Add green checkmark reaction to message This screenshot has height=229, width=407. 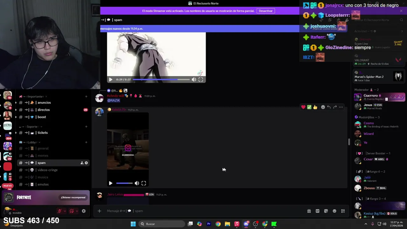pos(309,107)
